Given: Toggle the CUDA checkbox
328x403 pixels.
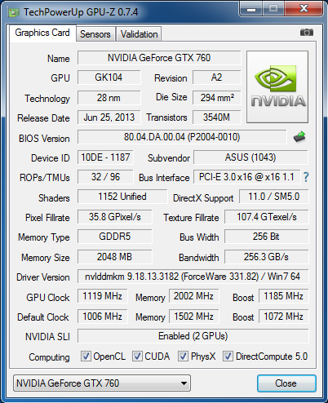Looking at the screenshot, I should point(137,356).
